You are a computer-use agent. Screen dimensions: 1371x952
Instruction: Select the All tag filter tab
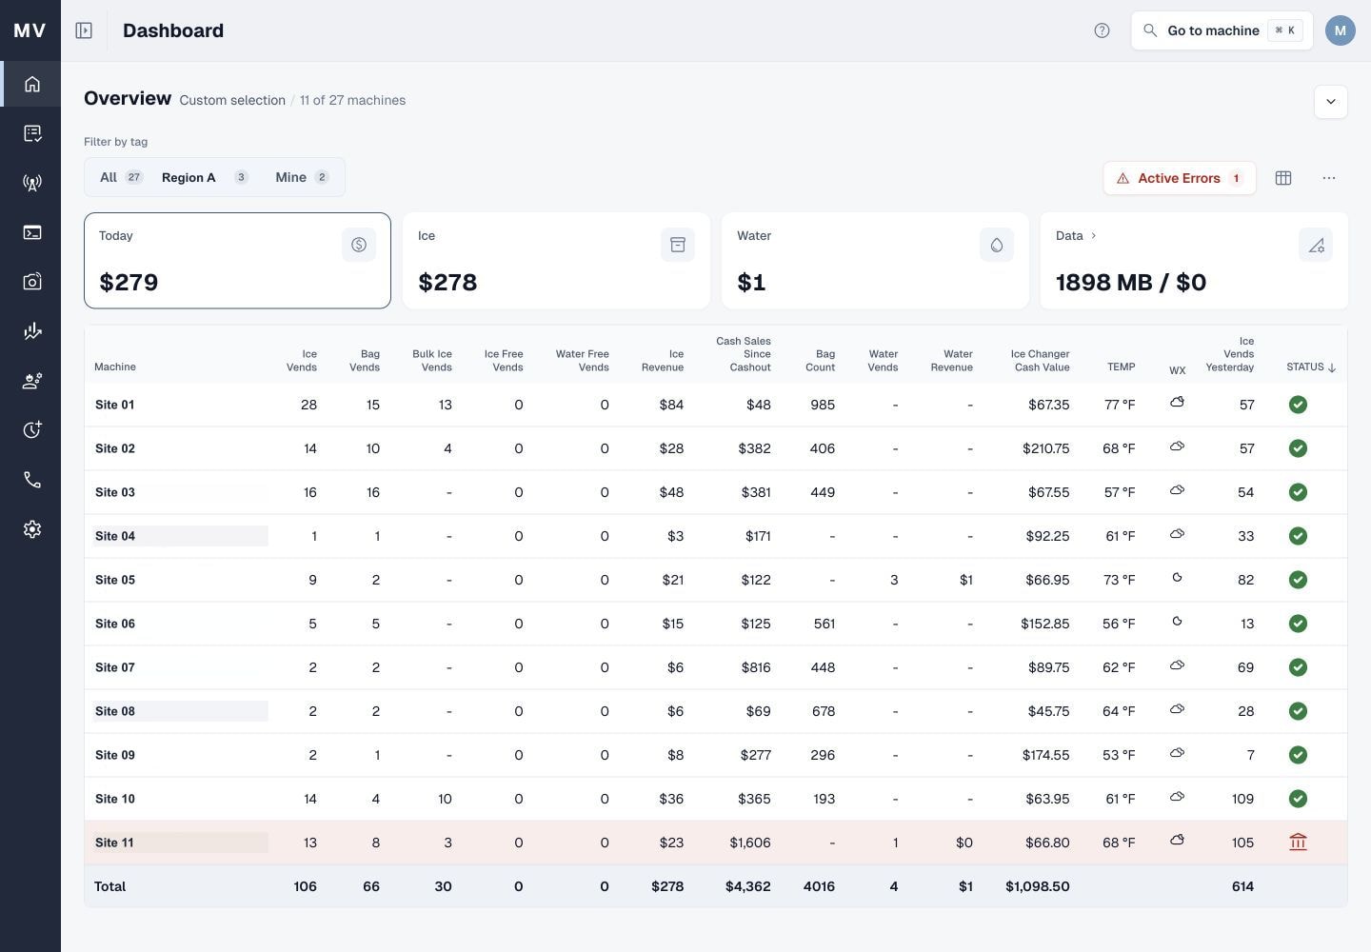tap(120, 177)
